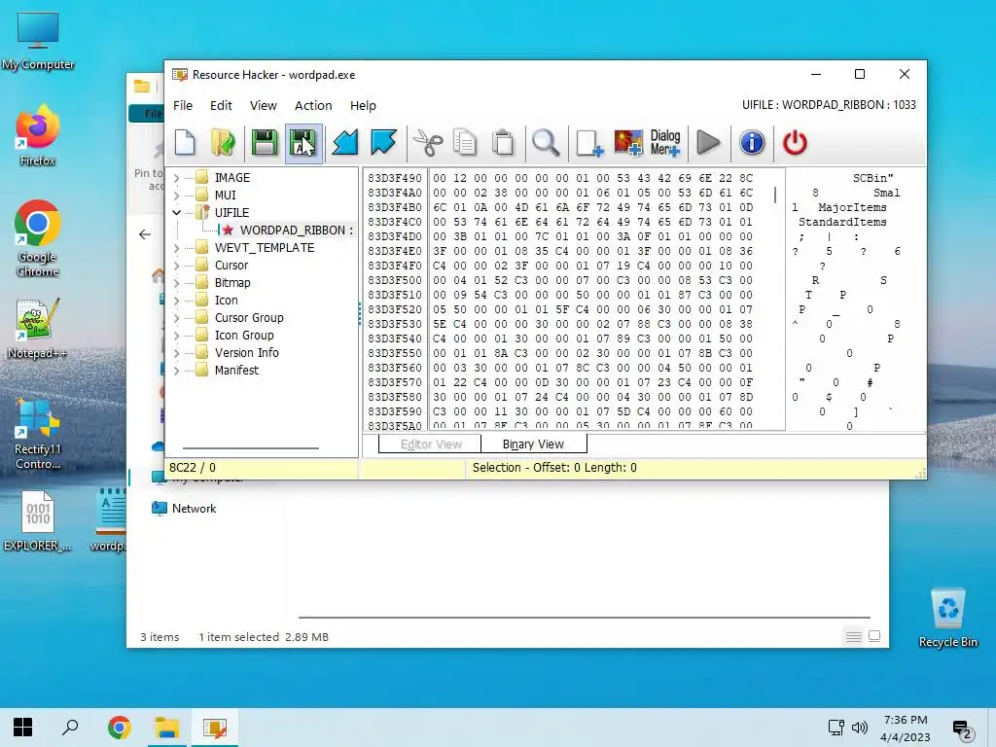The image size is (996, 747).
Task: Launch Chrome from the taskbar
Action: point(119,728)
